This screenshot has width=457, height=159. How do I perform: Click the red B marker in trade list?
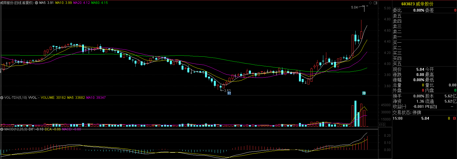pos(455,119)
